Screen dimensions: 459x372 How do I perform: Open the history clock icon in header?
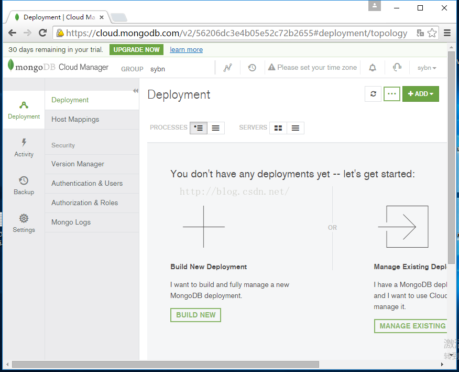(x=252, y=68)
